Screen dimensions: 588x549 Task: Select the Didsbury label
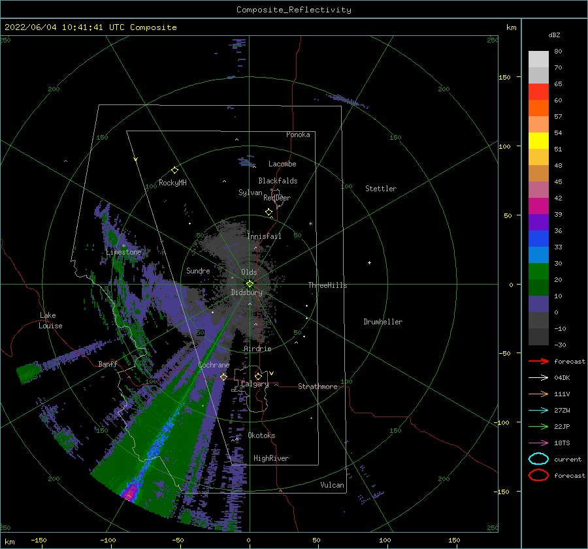[247, 292]
